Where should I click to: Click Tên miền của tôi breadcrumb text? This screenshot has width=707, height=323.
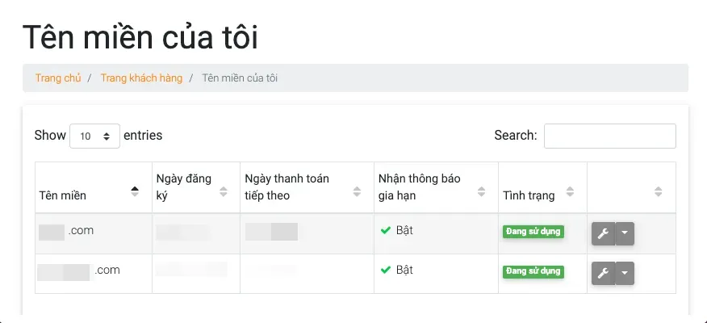click(x=240, y=78)
